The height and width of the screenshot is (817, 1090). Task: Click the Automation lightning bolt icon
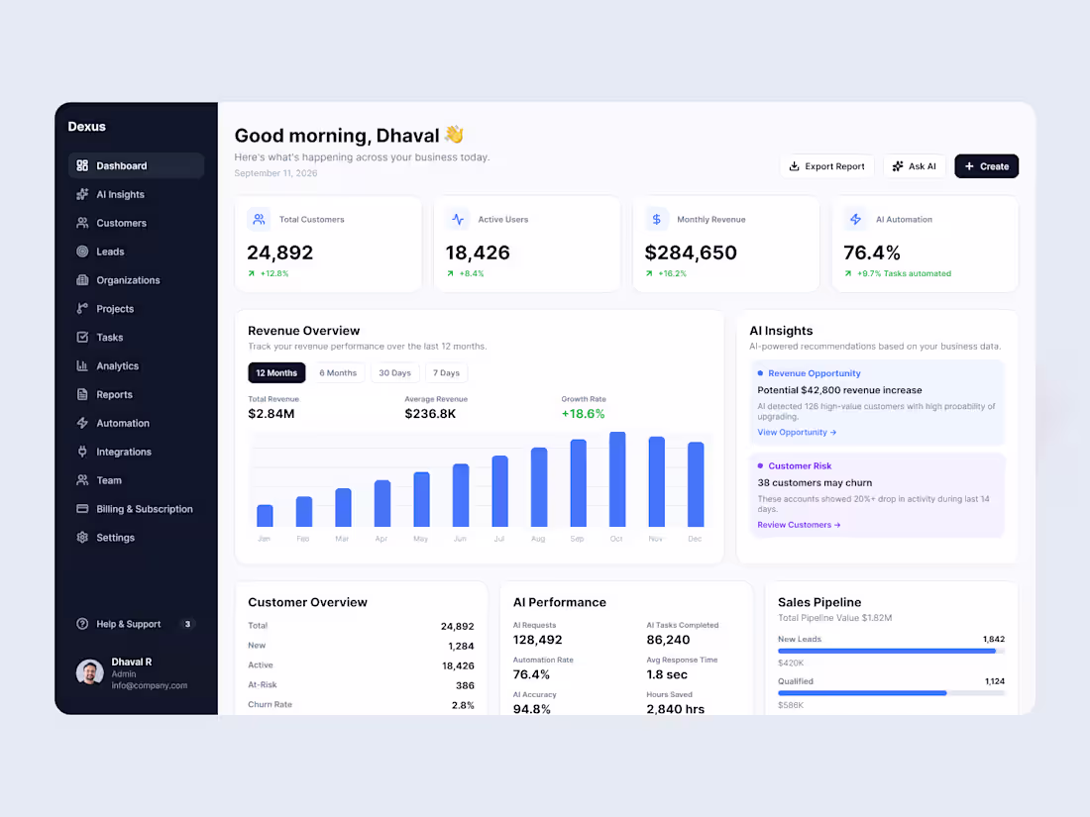tap(82, 423)
